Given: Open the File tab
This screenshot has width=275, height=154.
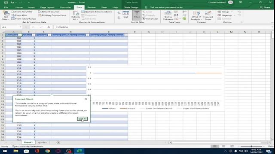Looking at the screenshot, I should (6, 7).
